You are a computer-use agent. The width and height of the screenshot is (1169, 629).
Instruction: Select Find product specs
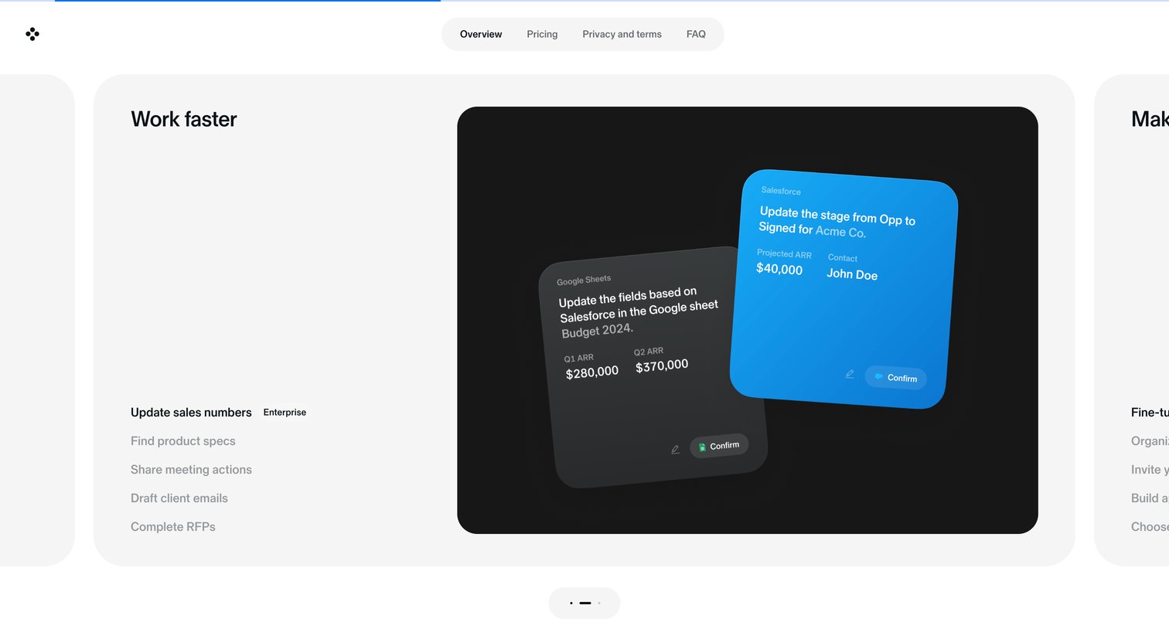[183, 441]
